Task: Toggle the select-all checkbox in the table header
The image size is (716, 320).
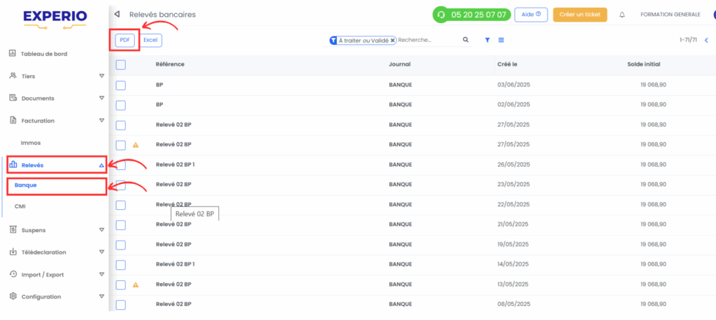Action: [120, 65]
